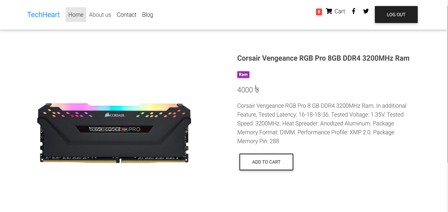Click the Cart text label
The height and width of the screenshot is (212, 448).
point(340,11)
